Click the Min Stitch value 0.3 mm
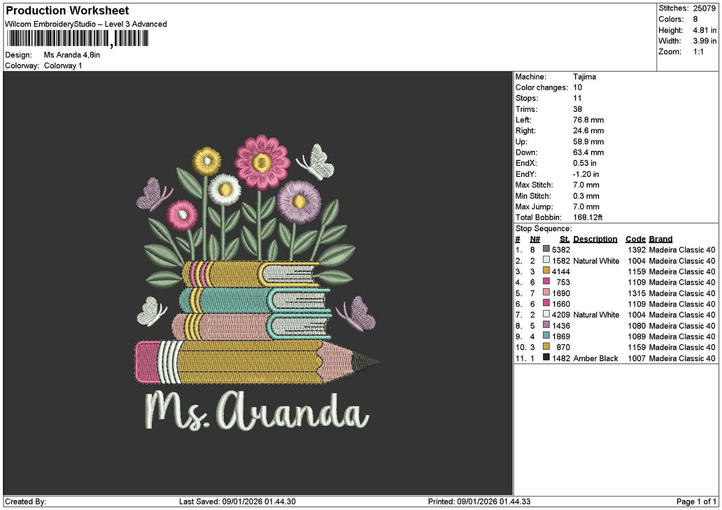Screen dimensions: 722x510 [586, 196]
